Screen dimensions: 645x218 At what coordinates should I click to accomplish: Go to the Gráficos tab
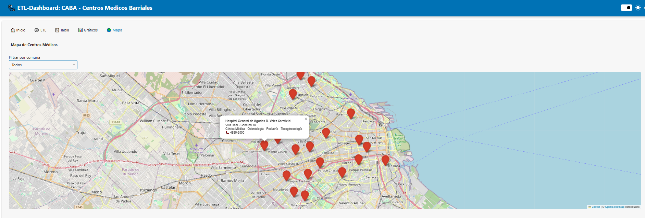tap(88, 30)
